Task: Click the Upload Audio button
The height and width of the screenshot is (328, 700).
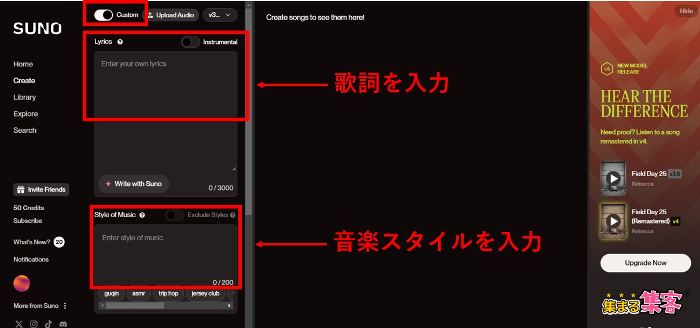Action: [171, 15]
